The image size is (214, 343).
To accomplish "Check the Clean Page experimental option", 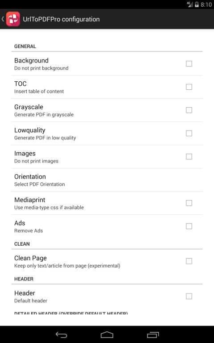I will coord(189,261).
